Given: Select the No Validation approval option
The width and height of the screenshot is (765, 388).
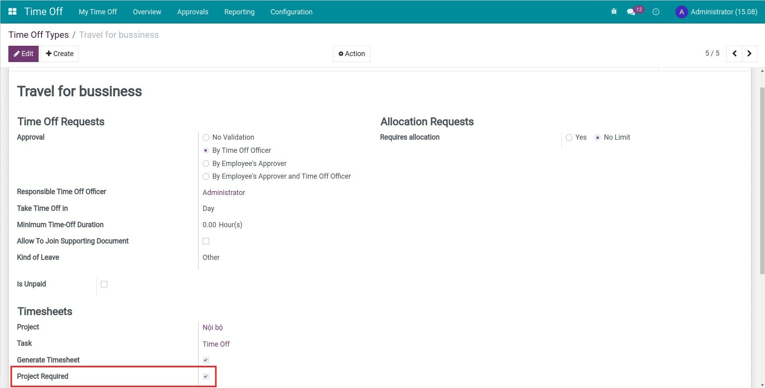Looking at the screenshot, I should [206, 137].
